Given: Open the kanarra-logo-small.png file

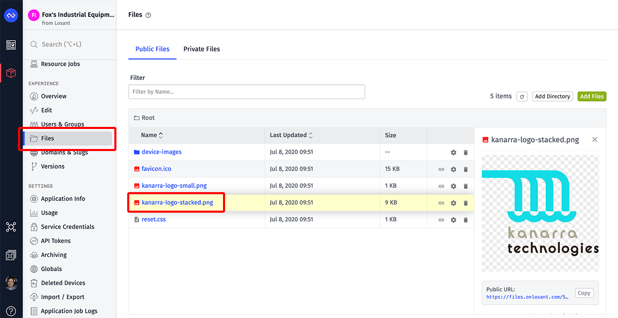Looking at the screenshot, I should [174, 185].
